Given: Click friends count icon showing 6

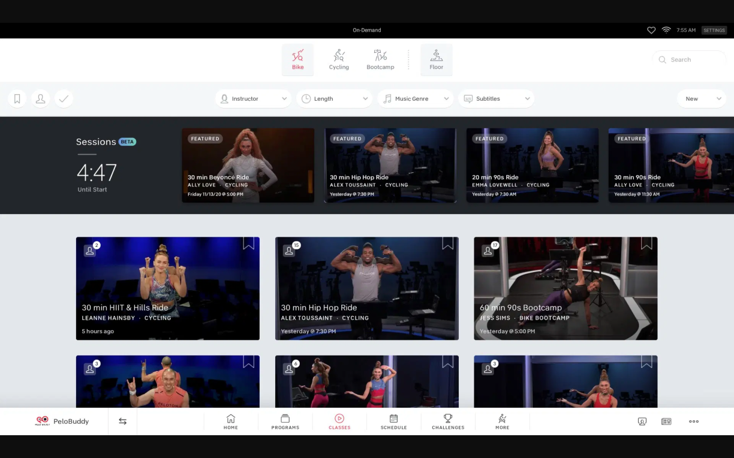Looking at the screenshot, I should pyautogui.click(x=290, y=369).
